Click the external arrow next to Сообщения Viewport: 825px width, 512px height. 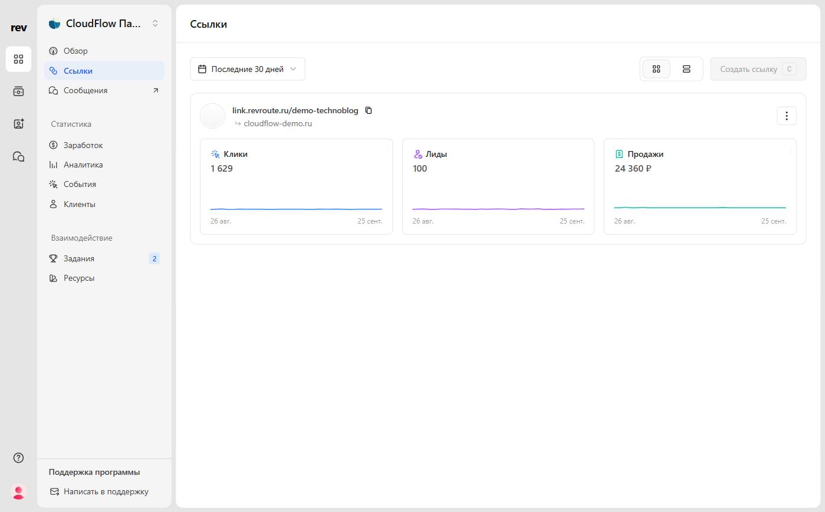156,90
